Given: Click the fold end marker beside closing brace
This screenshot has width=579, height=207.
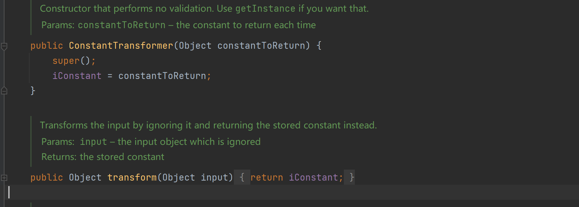Looking at the screenshot, I should (4, 91).
